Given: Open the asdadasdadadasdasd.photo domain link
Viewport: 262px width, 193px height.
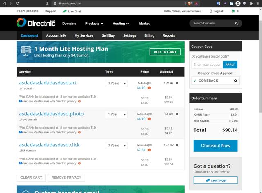Looking at the screenshot, I should click(x=51, y=114).
